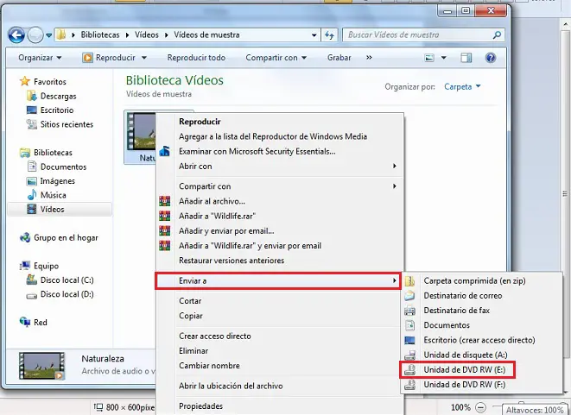
Task: Select Bibliotecas in the address breadcrumb
Action: pos(100,35)
